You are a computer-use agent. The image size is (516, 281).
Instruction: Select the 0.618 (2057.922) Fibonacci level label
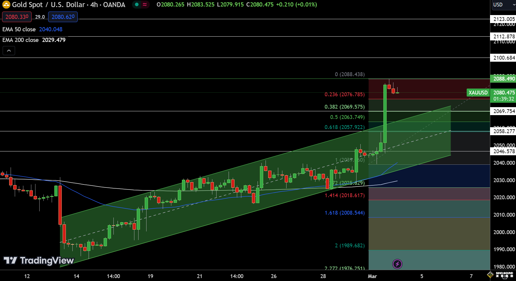344,127
